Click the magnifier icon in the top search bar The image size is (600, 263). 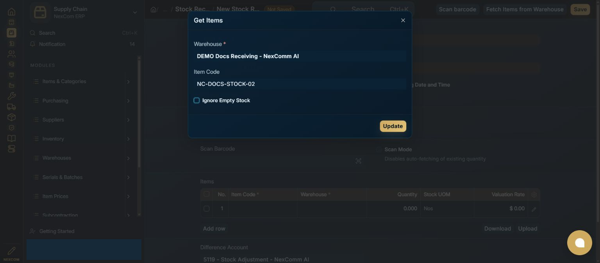click(x=333, y=9)
